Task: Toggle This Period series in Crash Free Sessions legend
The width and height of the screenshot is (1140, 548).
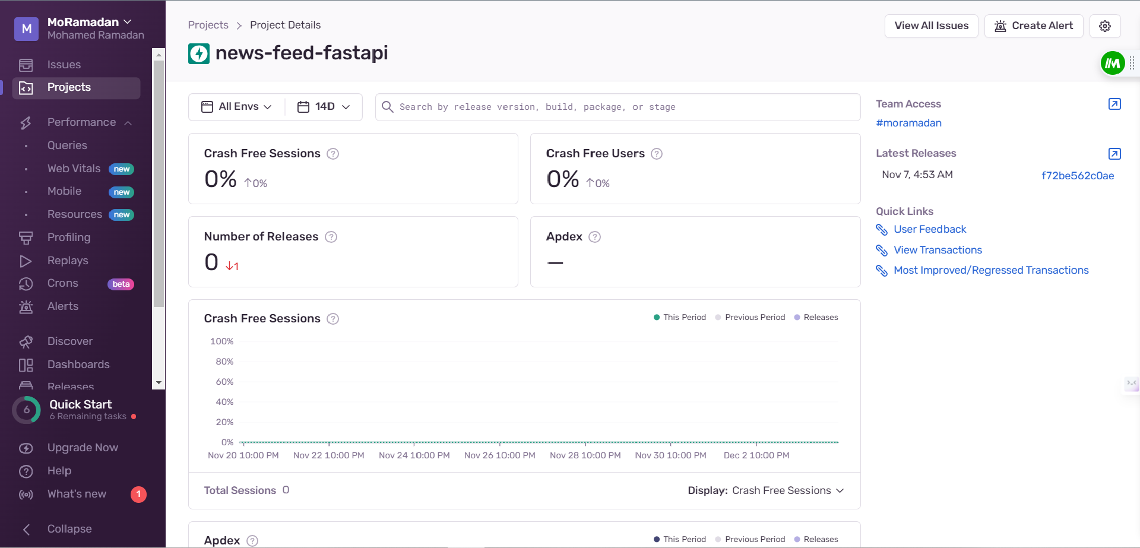Action: 680,318
